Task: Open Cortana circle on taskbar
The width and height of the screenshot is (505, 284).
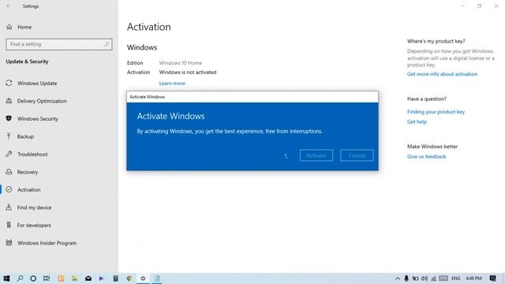Action: point(33,278)
